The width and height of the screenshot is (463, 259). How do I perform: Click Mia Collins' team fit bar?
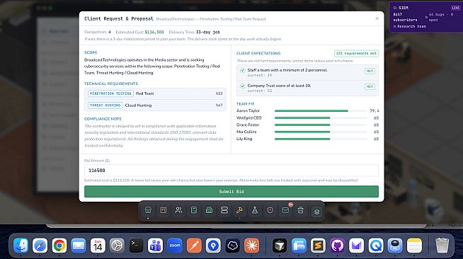(x=321, y=132)
